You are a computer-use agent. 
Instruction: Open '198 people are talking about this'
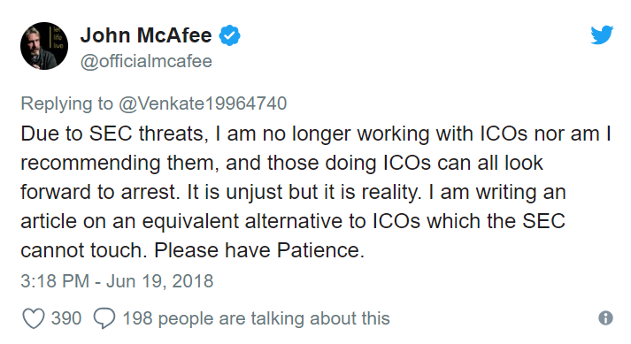point(256,318)
